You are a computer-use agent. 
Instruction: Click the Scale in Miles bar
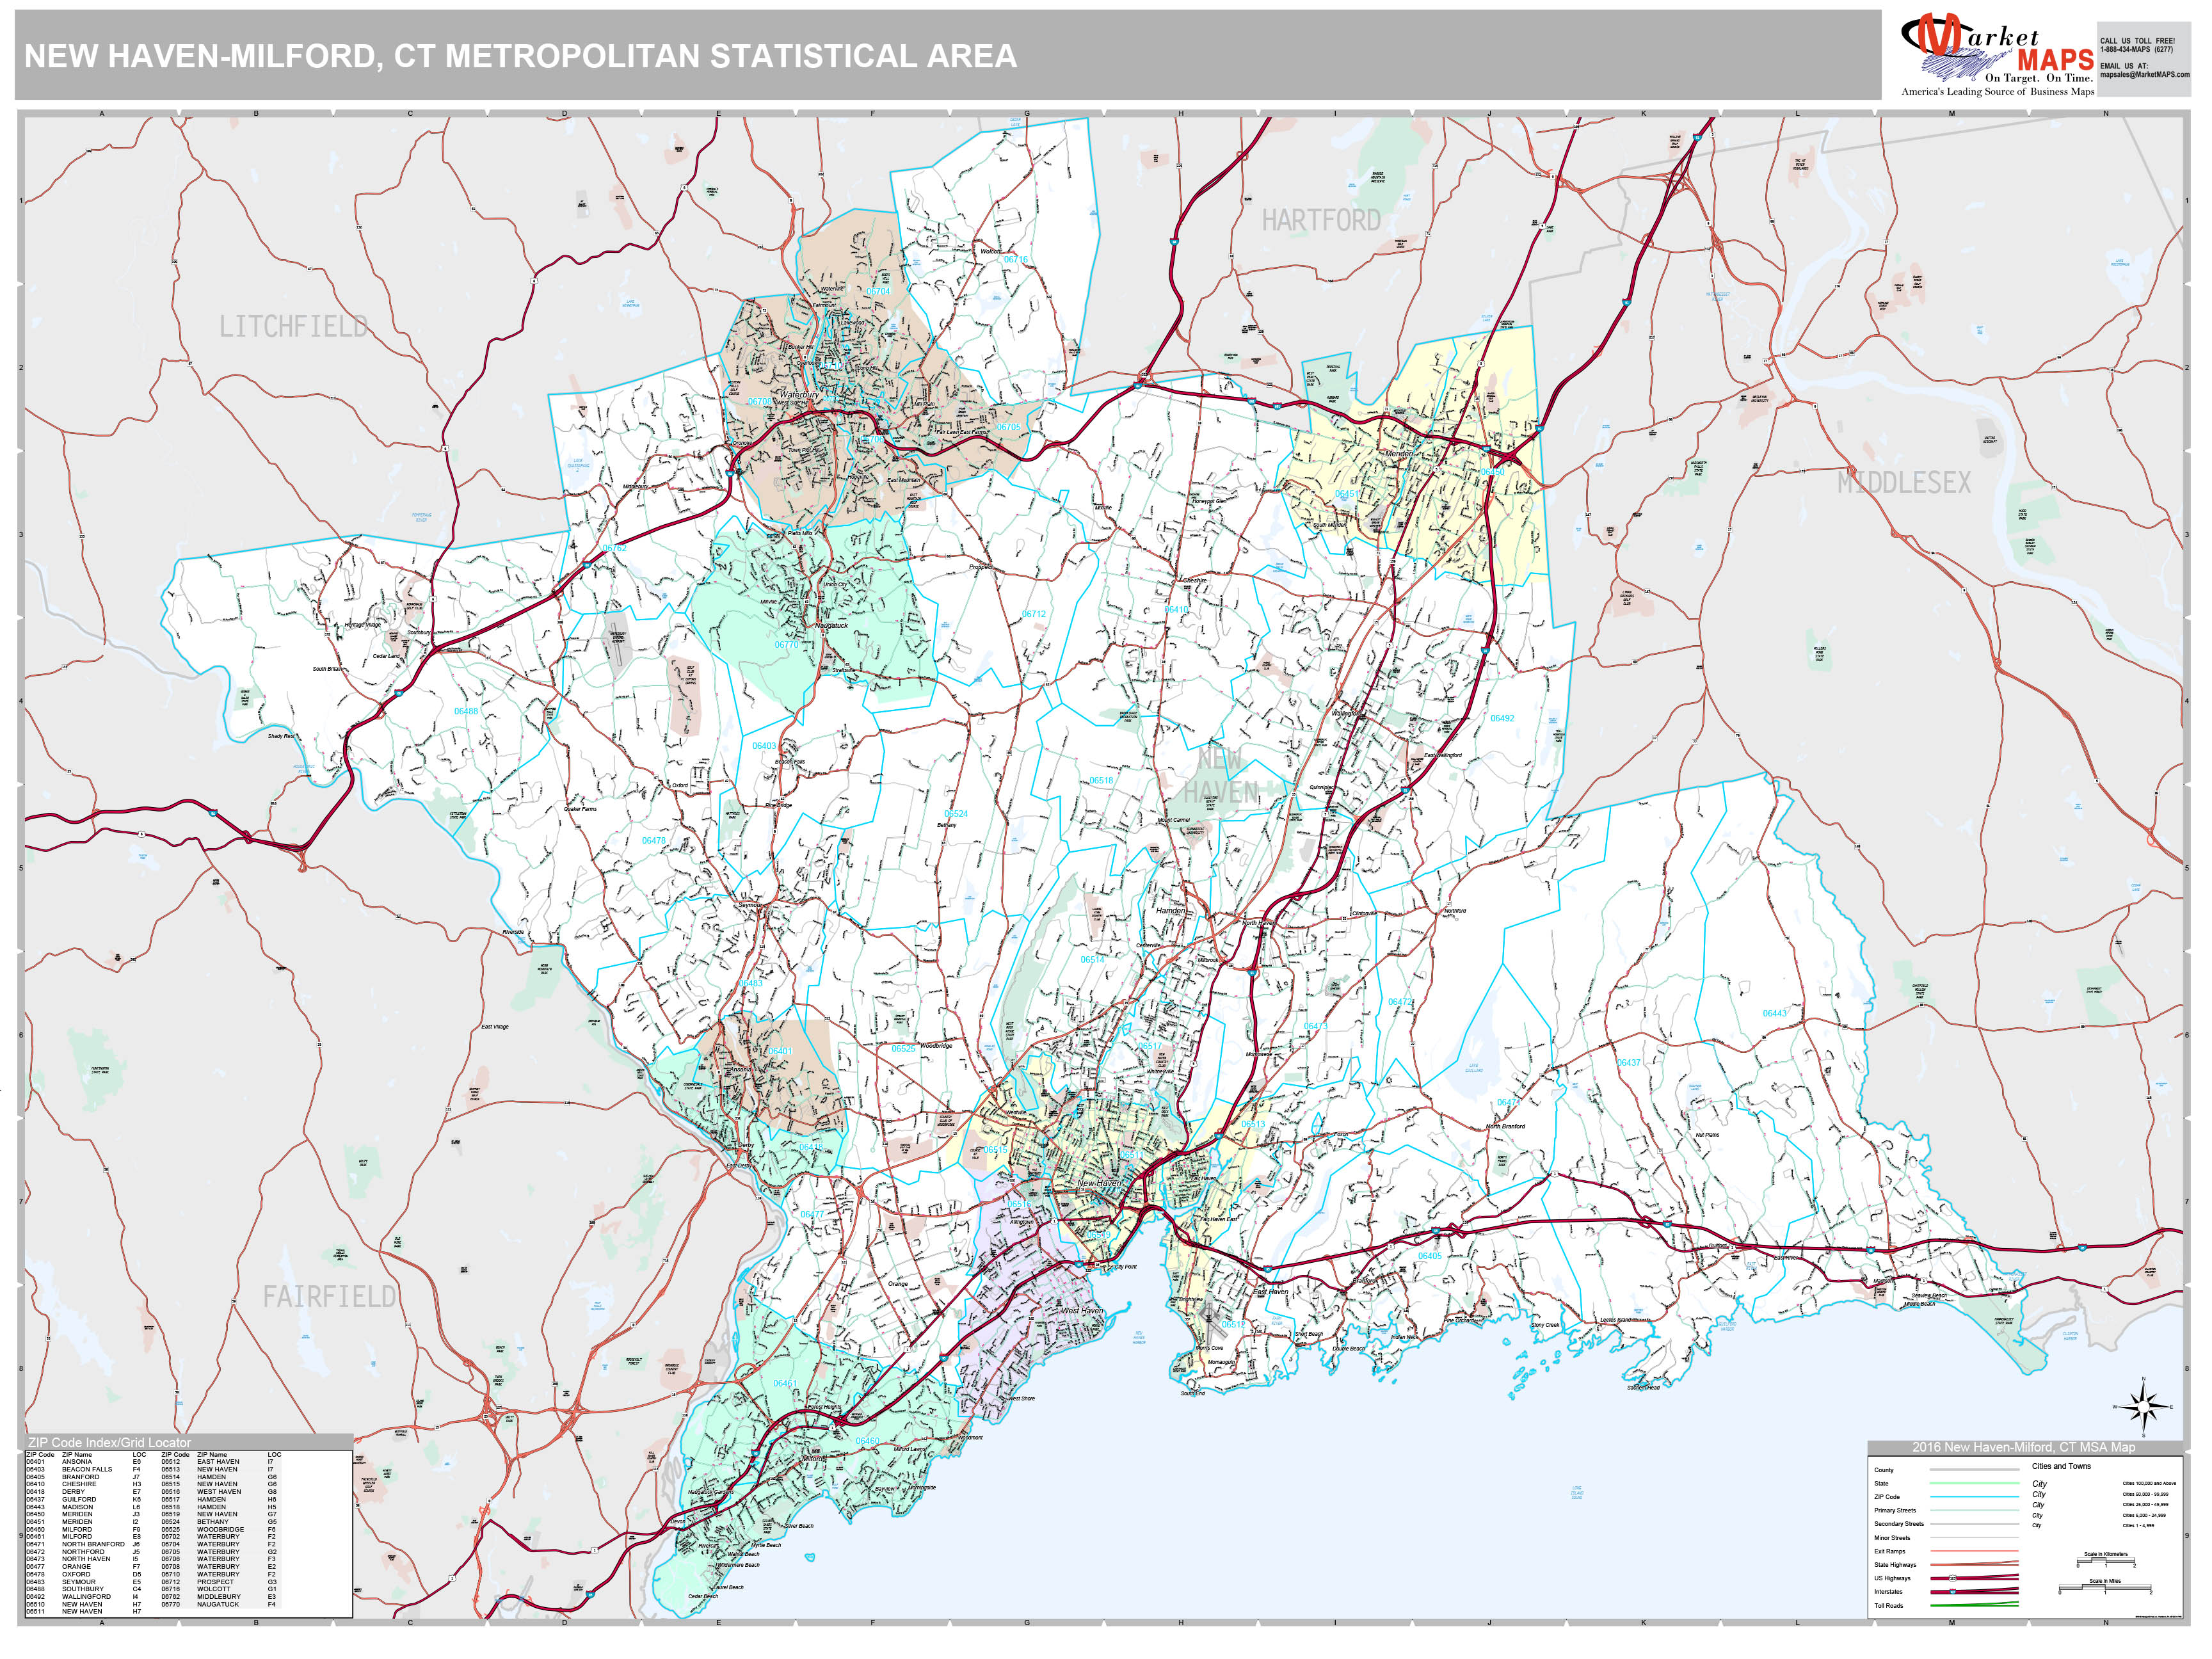click(x=2105, y=1587)
